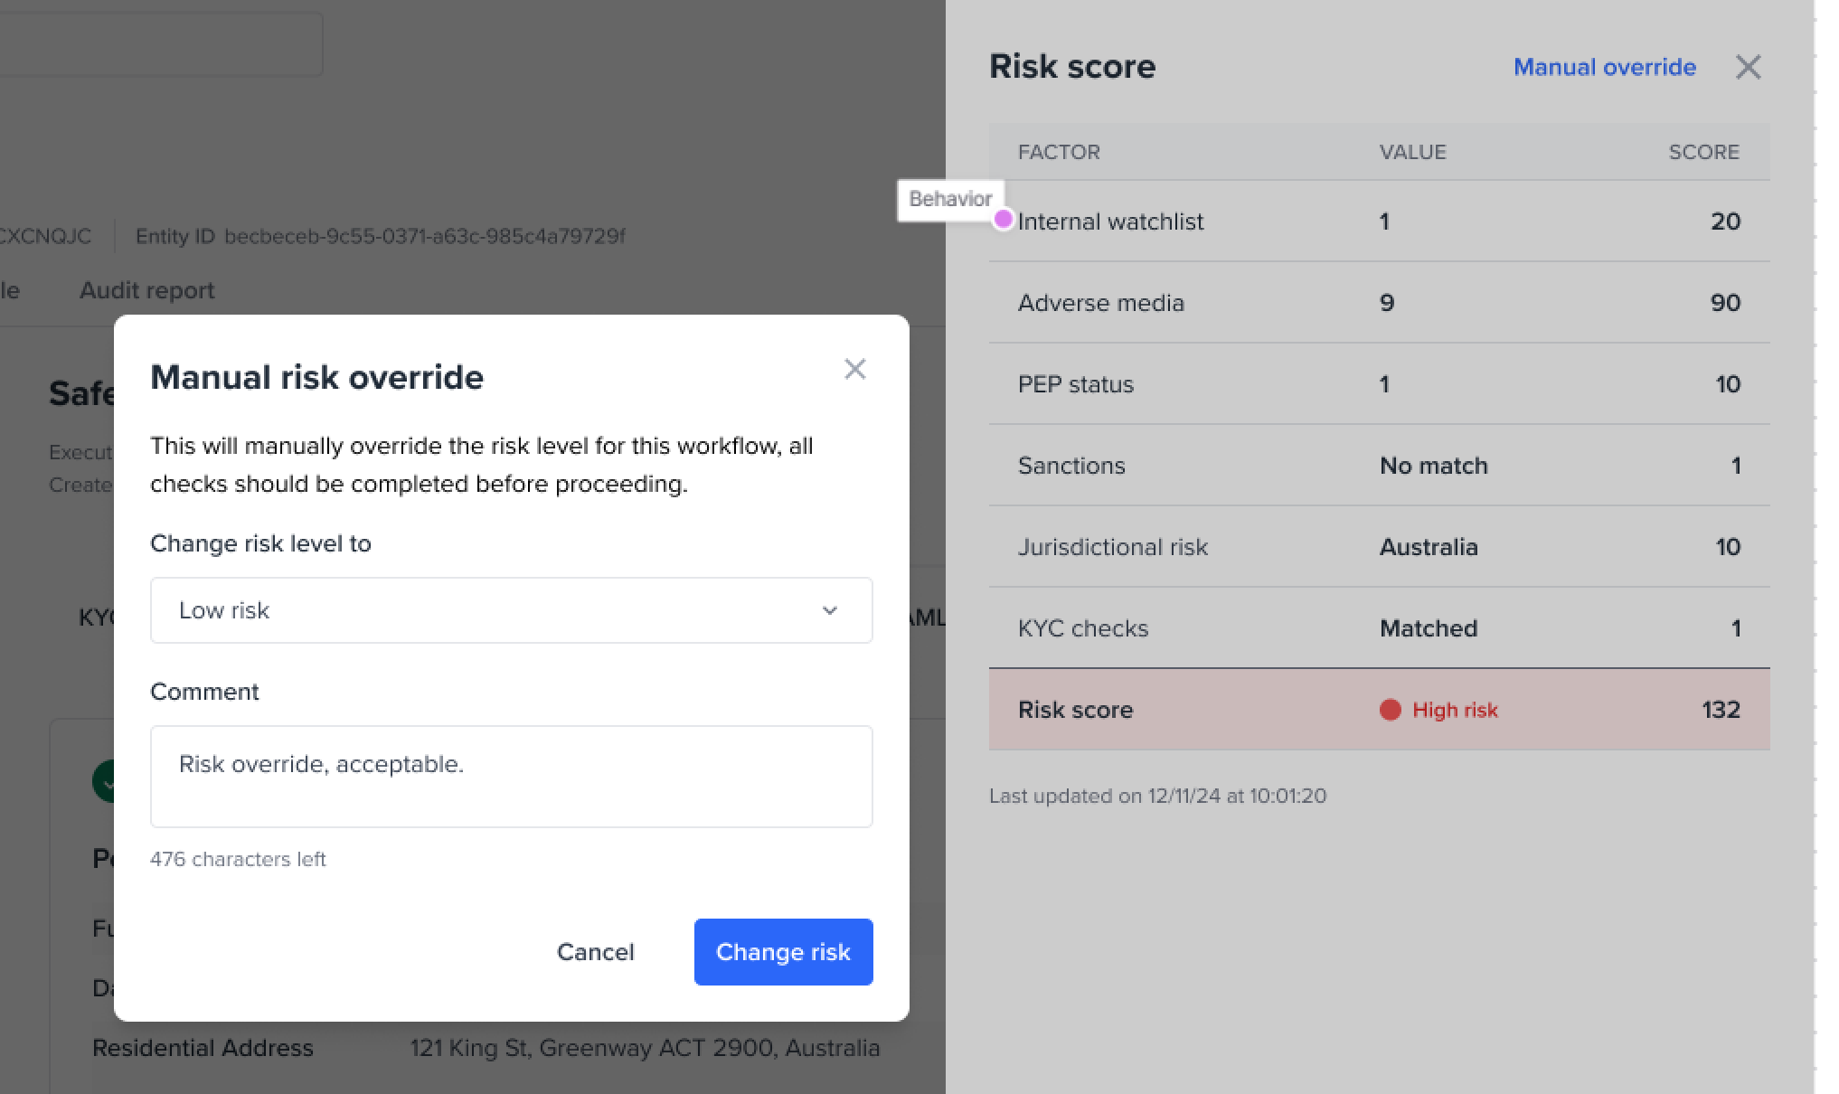Select the Internal watchlist factor row

coord(1379,222)
